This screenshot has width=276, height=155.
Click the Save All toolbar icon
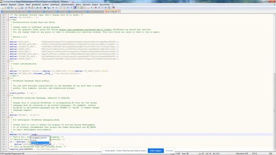[x=12, y=8]
